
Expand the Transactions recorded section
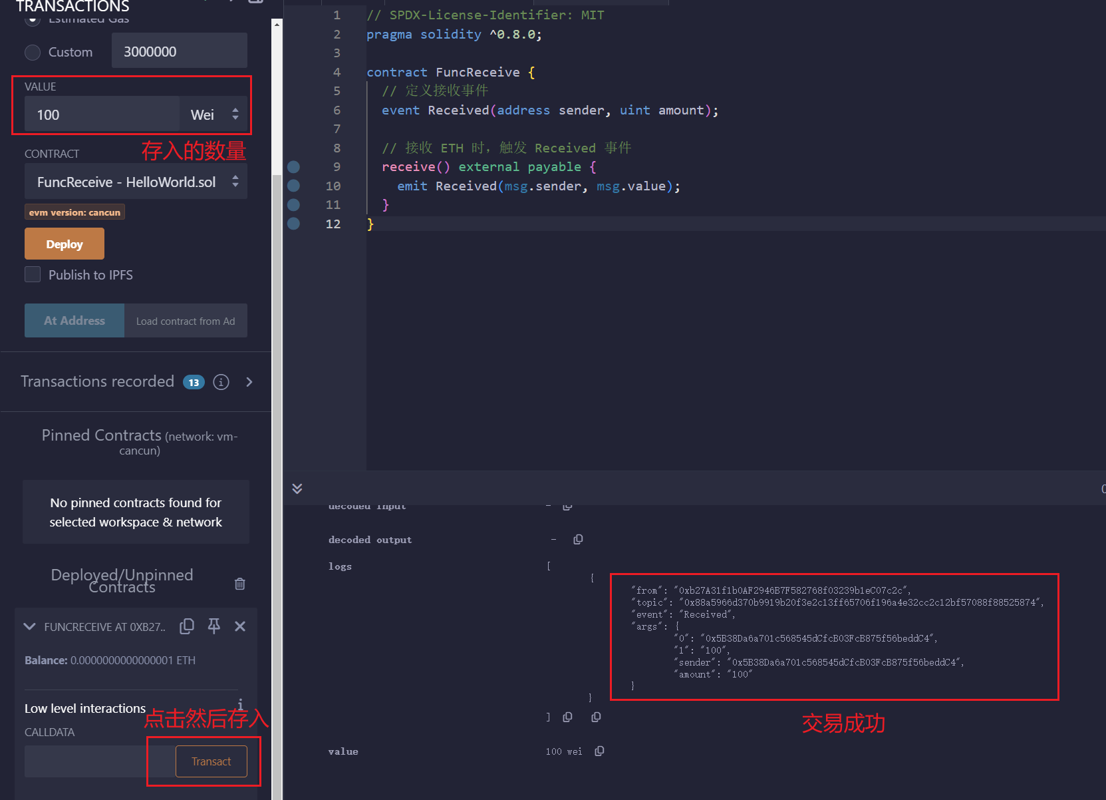[249, 382]
